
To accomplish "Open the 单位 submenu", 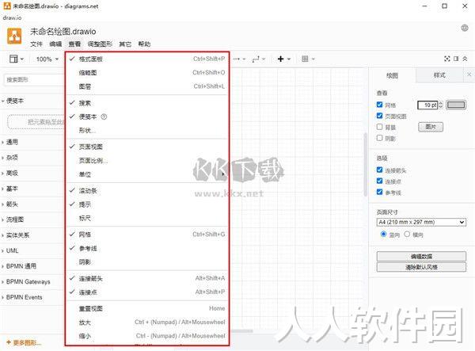I will pyautogui.click(x=147, y=174).
